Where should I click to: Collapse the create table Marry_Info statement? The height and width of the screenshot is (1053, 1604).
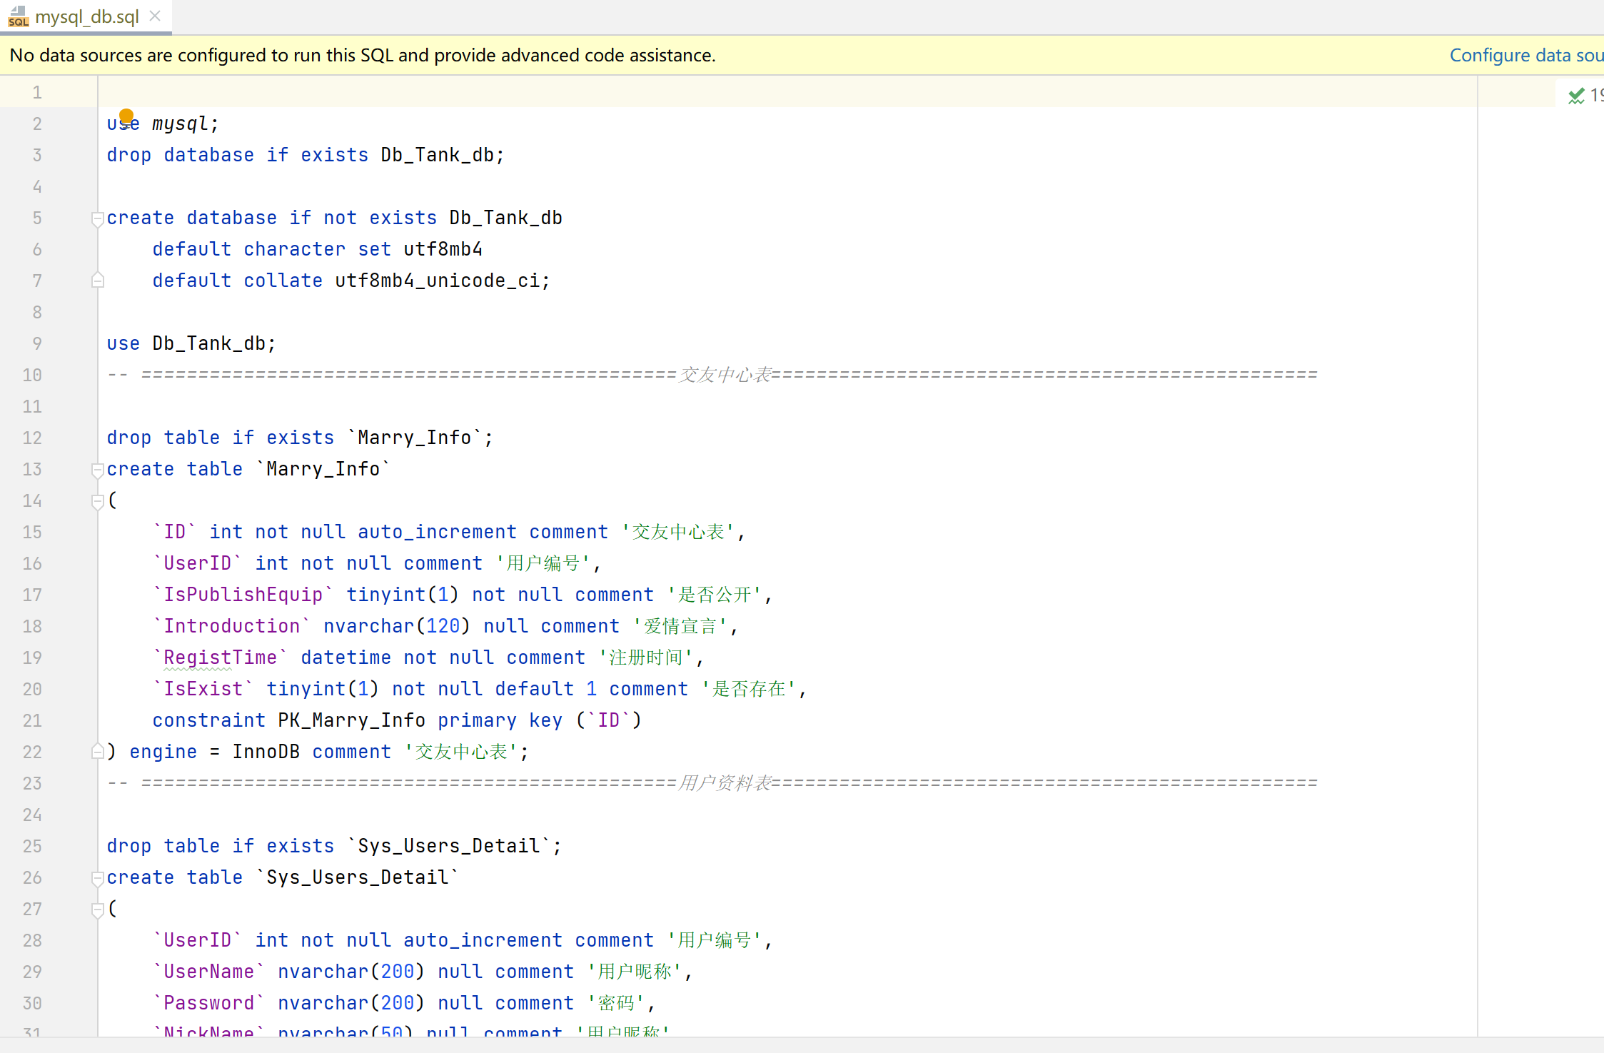coord(98,470)
